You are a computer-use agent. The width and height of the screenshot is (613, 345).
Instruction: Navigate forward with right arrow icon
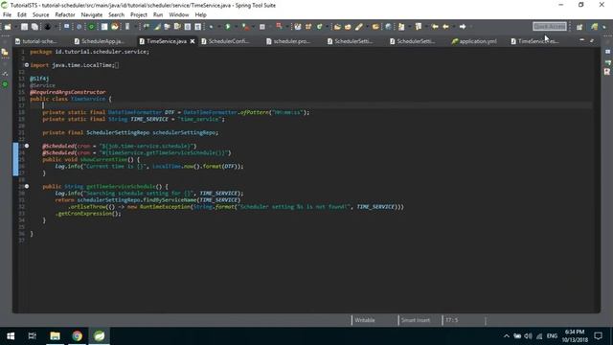(463, 27)
